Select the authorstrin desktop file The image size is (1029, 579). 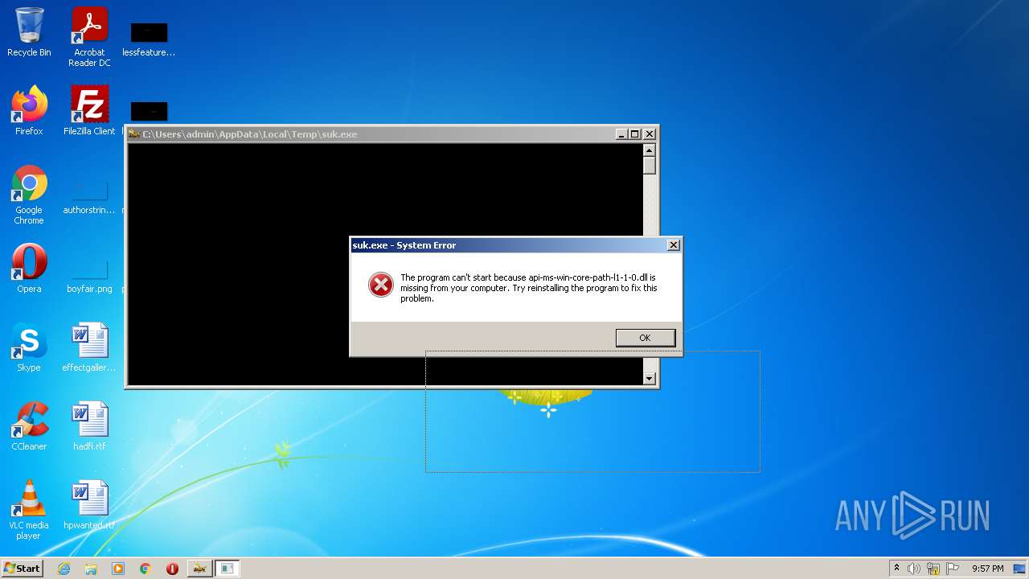click(89, 197)
